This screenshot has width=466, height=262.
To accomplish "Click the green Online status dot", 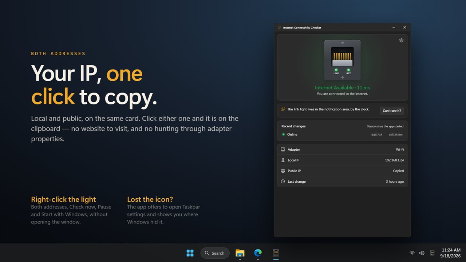I will pos(283,135).
